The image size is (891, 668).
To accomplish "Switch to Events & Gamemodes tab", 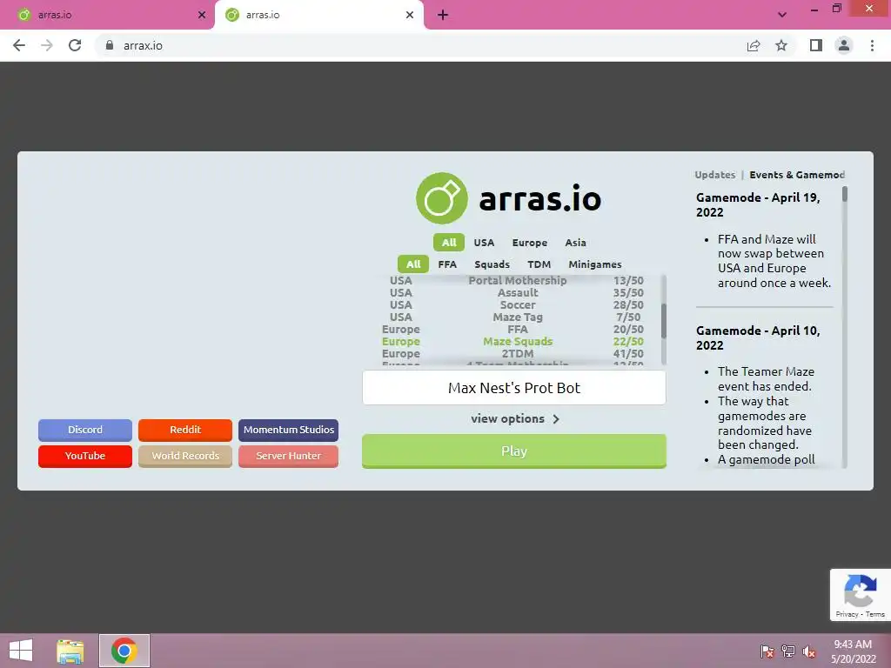I will [797, 175].
